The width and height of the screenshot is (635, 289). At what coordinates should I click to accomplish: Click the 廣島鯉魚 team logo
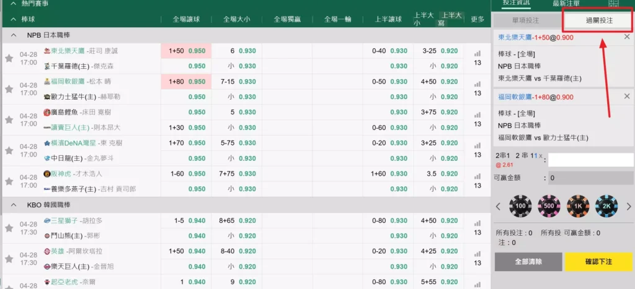47,113
